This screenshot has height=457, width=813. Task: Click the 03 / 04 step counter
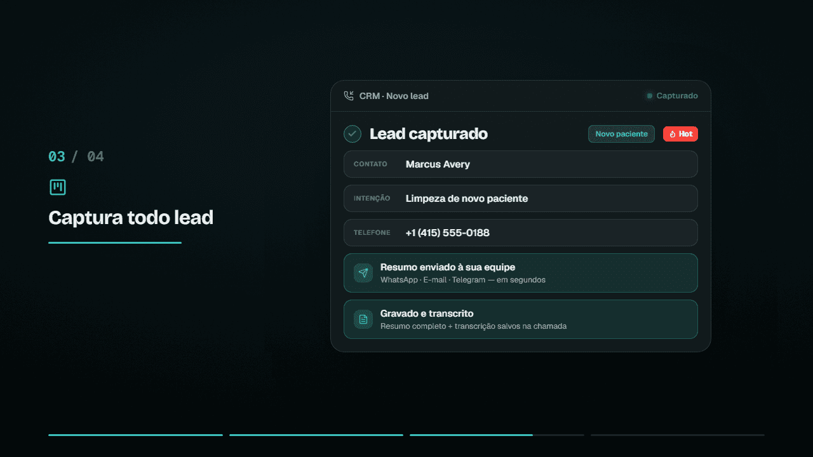pyautogui.click(x=76, y=156)
